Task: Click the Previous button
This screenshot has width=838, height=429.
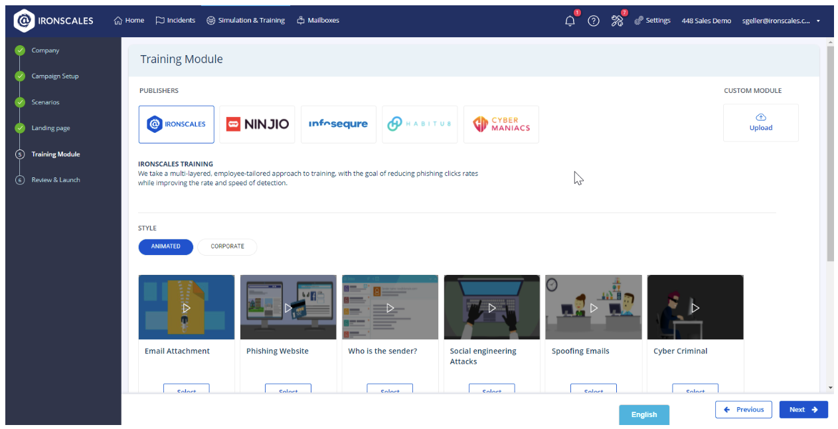Action: click(744, 410)
